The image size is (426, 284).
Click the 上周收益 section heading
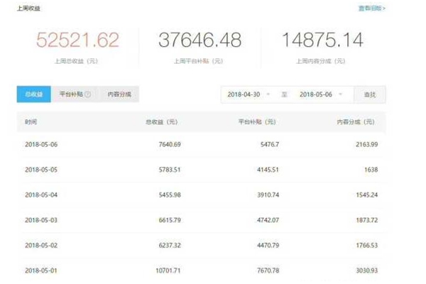[x=28, y=9]
